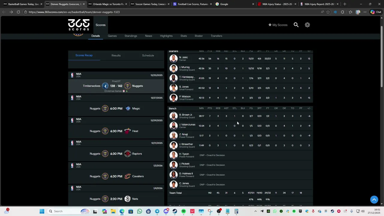Image resolution: width=384 pixels, height=216 pixels.
Task: Open the Transfers tab
Action: 216,36
